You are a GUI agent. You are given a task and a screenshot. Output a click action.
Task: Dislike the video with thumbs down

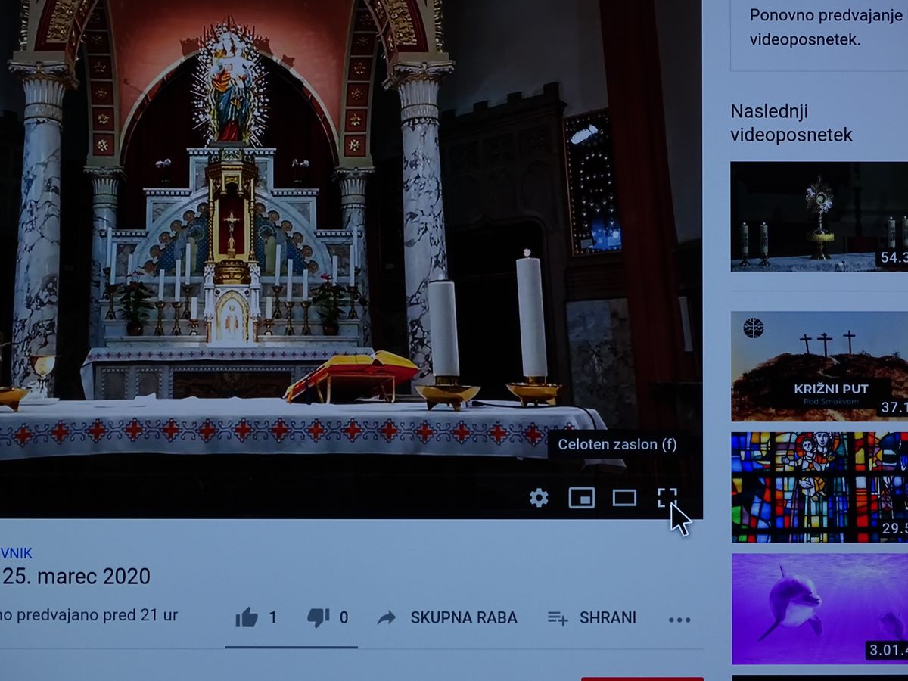pyautogui.click(x=318, y=617)
